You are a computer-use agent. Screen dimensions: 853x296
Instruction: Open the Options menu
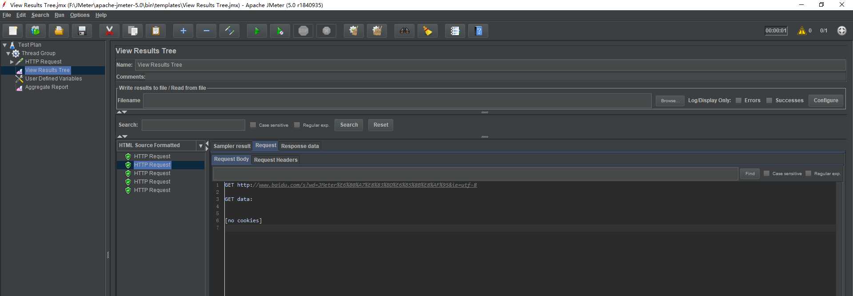[80, 15]
